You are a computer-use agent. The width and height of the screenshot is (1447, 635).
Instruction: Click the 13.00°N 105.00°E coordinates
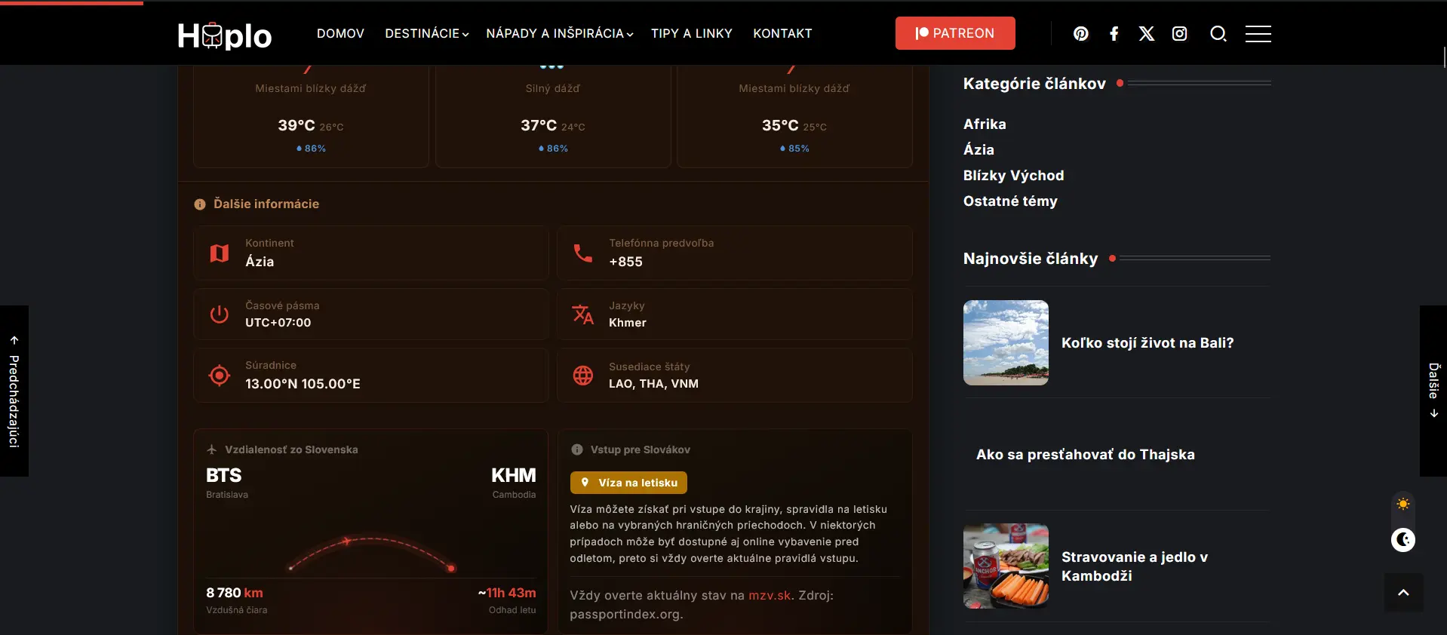(x=303, y=384)
